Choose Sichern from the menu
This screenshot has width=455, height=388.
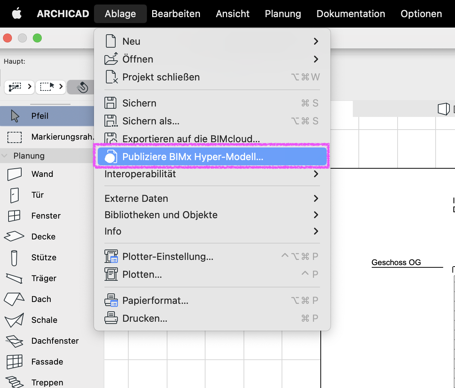click(x=212, y=103)
